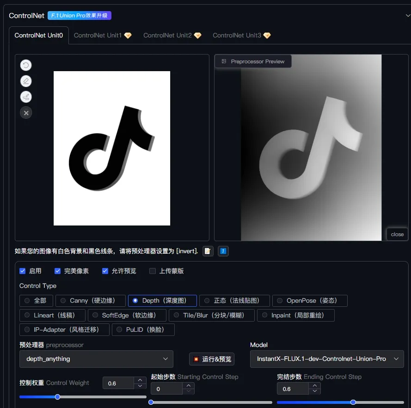Screen dimensions: 411x408
Task: Select the eraser tool icon
Action: [26, 81]
